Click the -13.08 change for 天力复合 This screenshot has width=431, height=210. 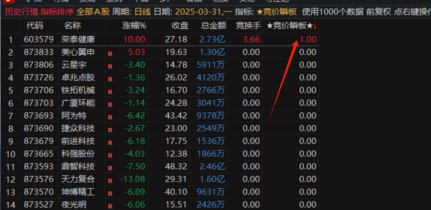[133, 179]
